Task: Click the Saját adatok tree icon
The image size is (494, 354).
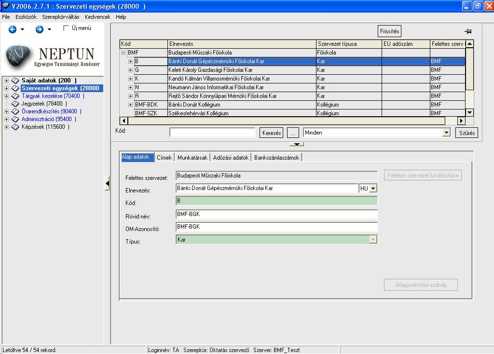Action: pyautogui.click(x=15, y=81)
